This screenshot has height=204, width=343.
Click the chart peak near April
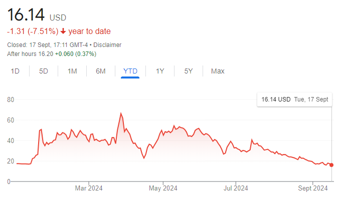click(121, 113)
